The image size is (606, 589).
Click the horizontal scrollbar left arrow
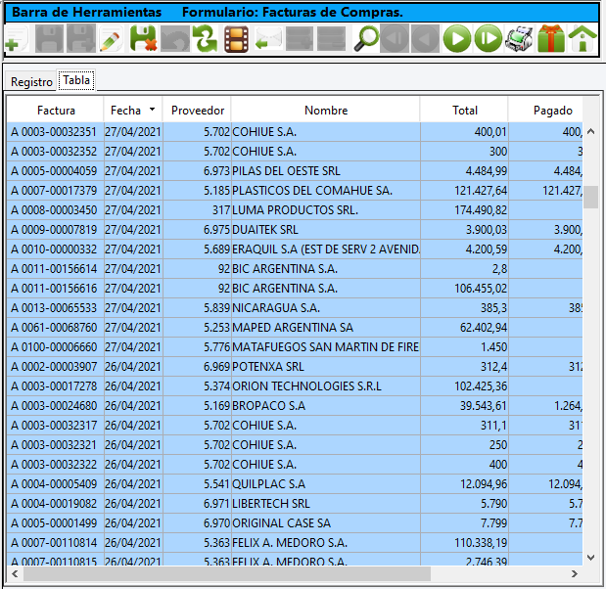tap(15, 574)
